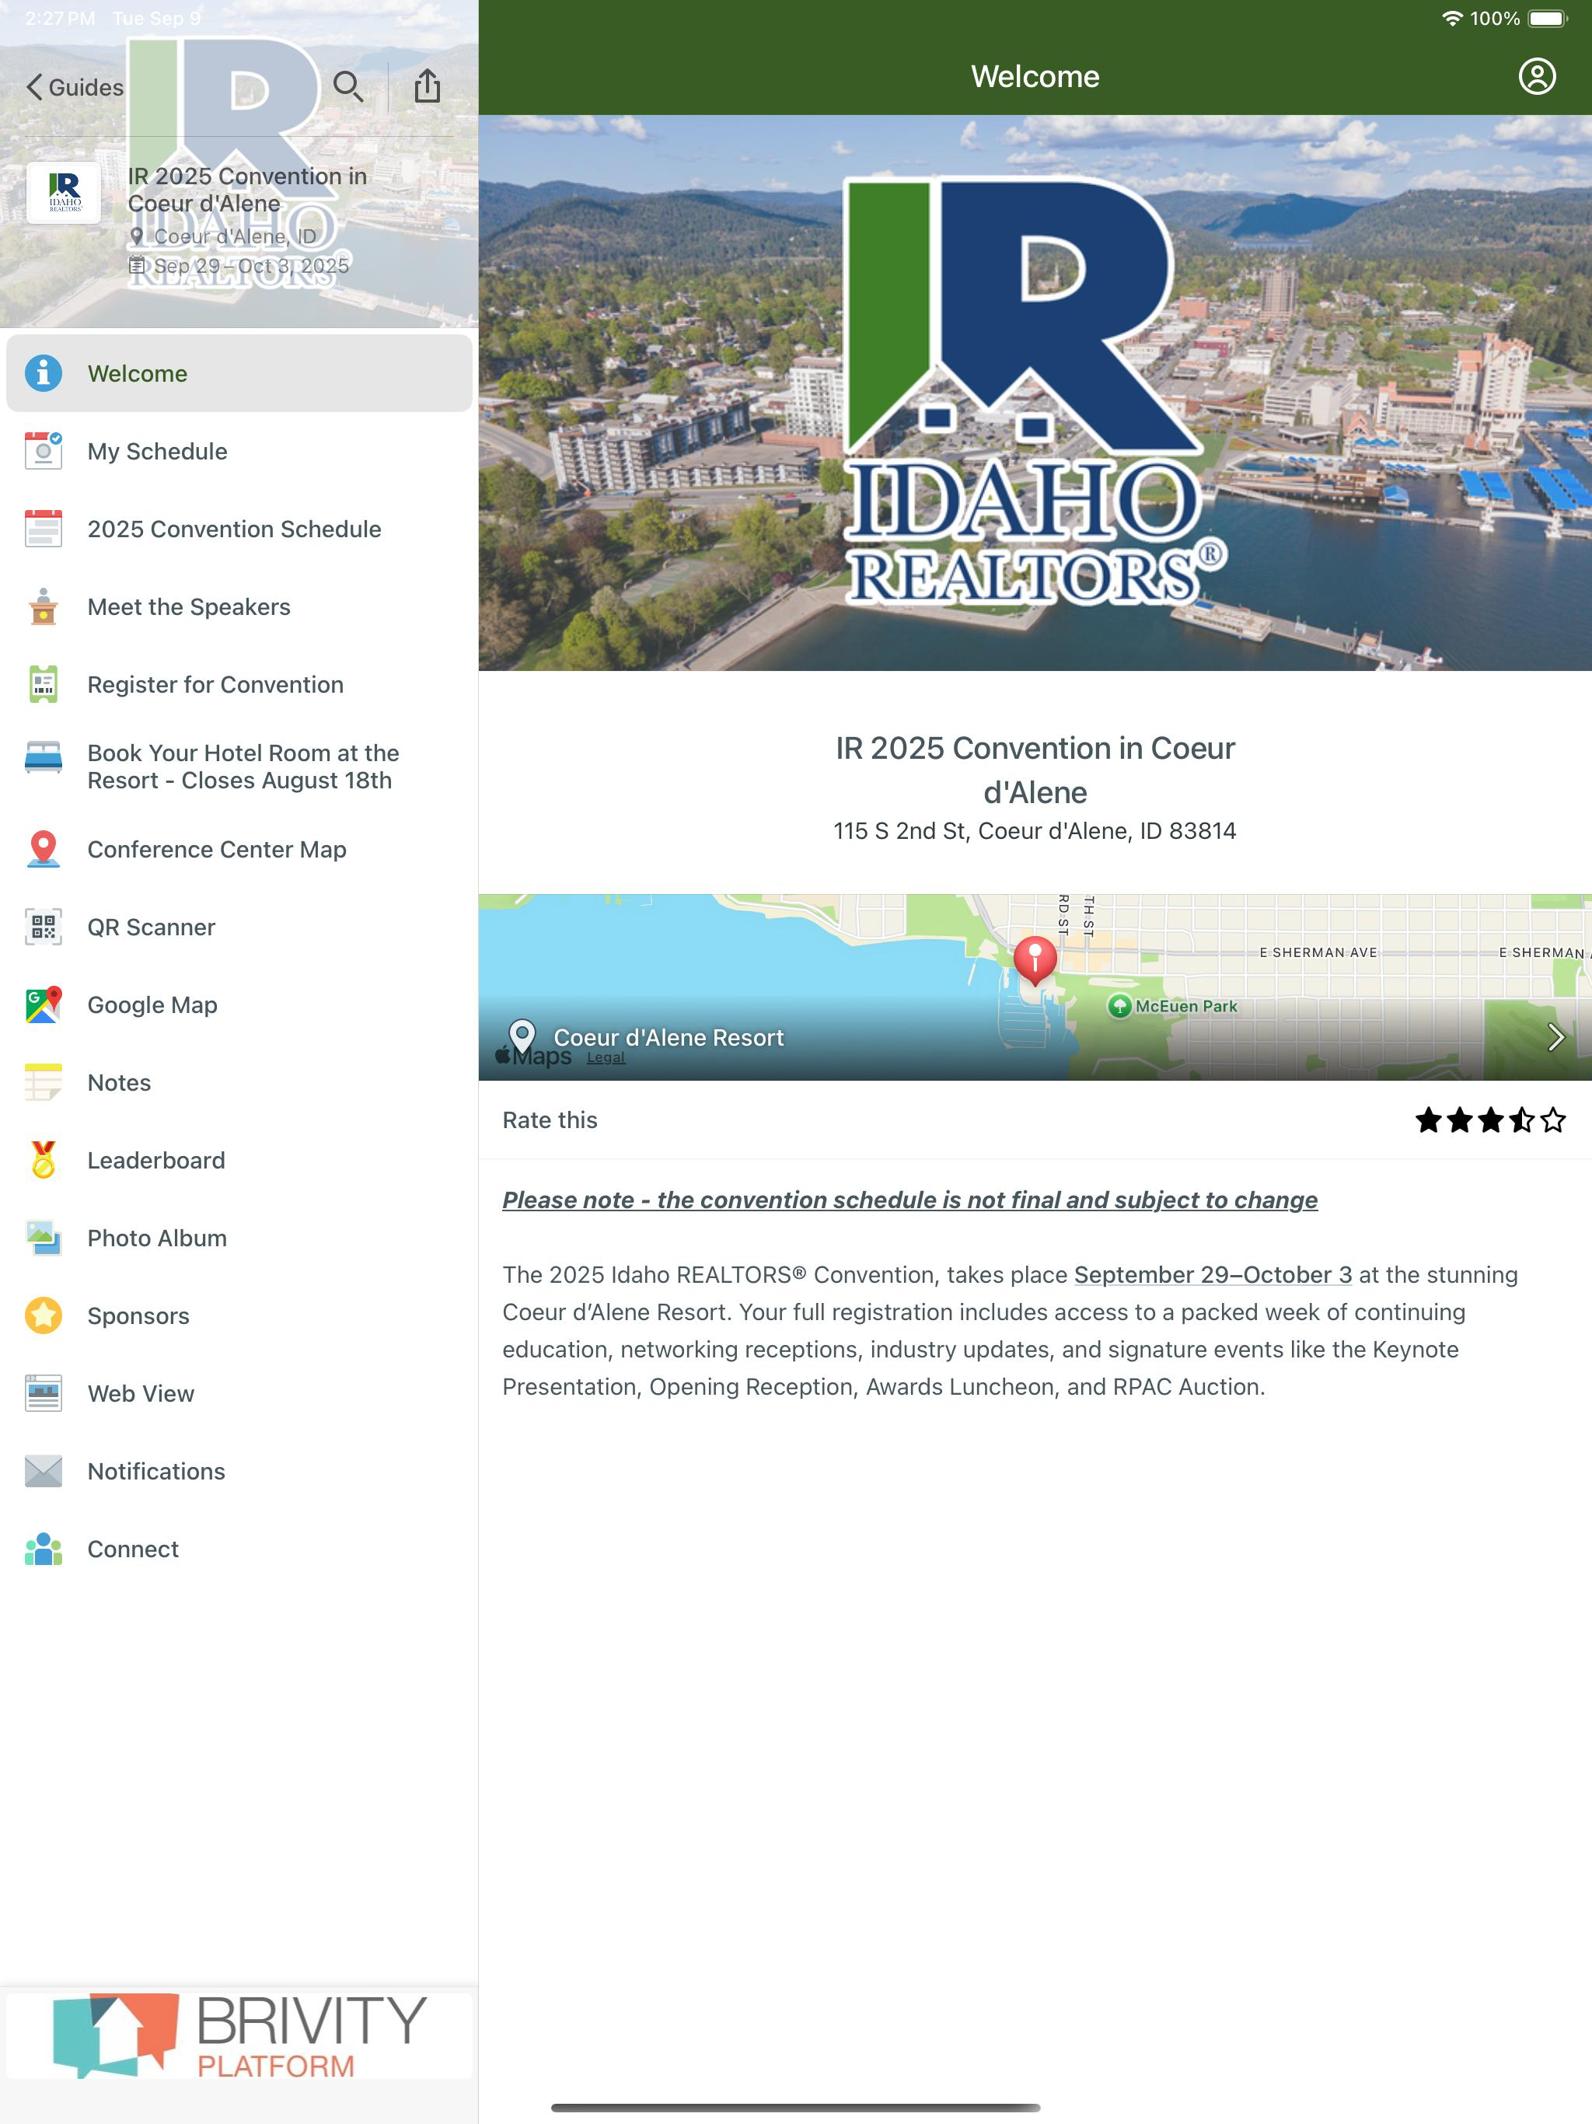Tap the red map pin marker
Viewport: 1592px width, 2124px height.
pyautogui.click(x=1035, y=960)
